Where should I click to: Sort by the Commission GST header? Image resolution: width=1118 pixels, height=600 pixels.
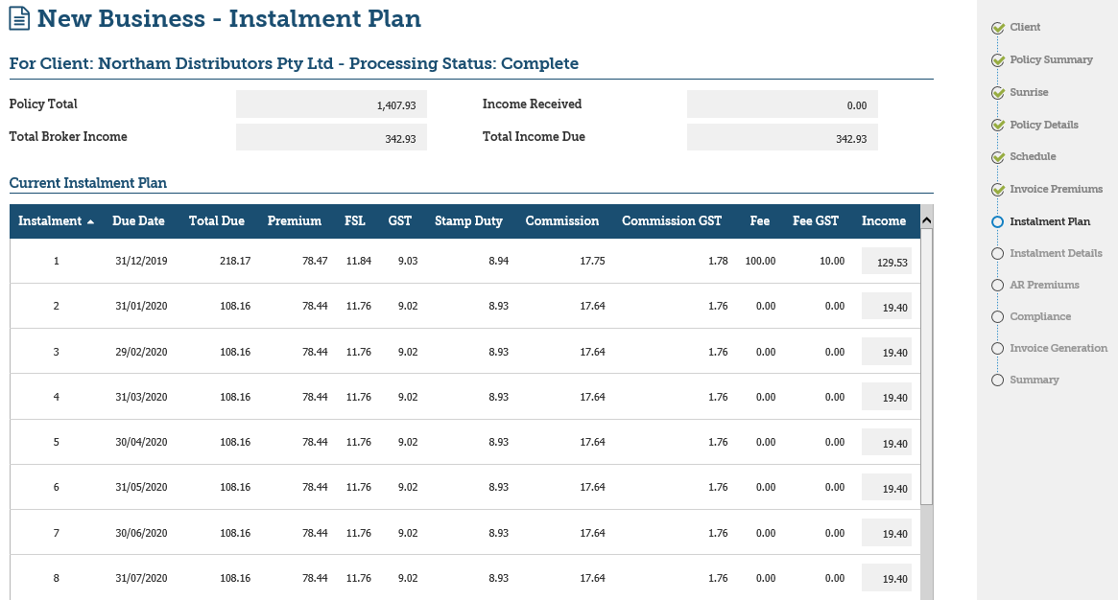pyautogui.click(x=671, y=221)
